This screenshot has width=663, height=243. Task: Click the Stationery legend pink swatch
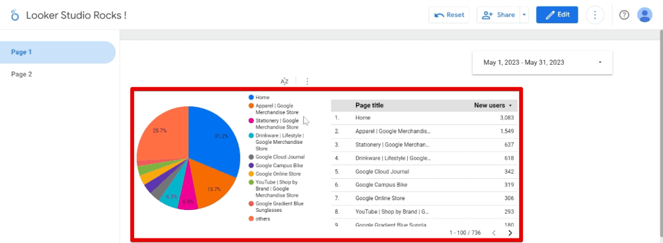pyautogui.click(x=251, y=121)
